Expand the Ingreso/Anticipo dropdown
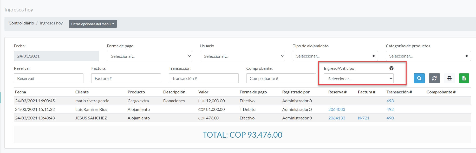 pos(358,79)
